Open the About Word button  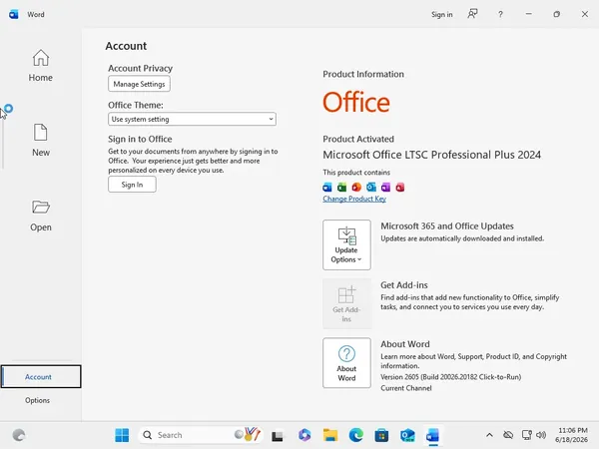pos(346,363)
